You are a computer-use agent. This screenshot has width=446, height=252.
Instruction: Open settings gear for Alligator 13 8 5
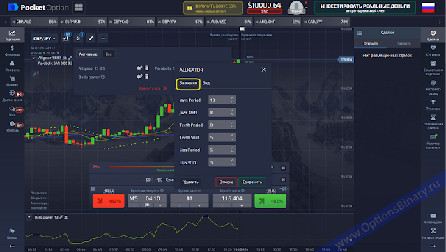tap(139, 68)
